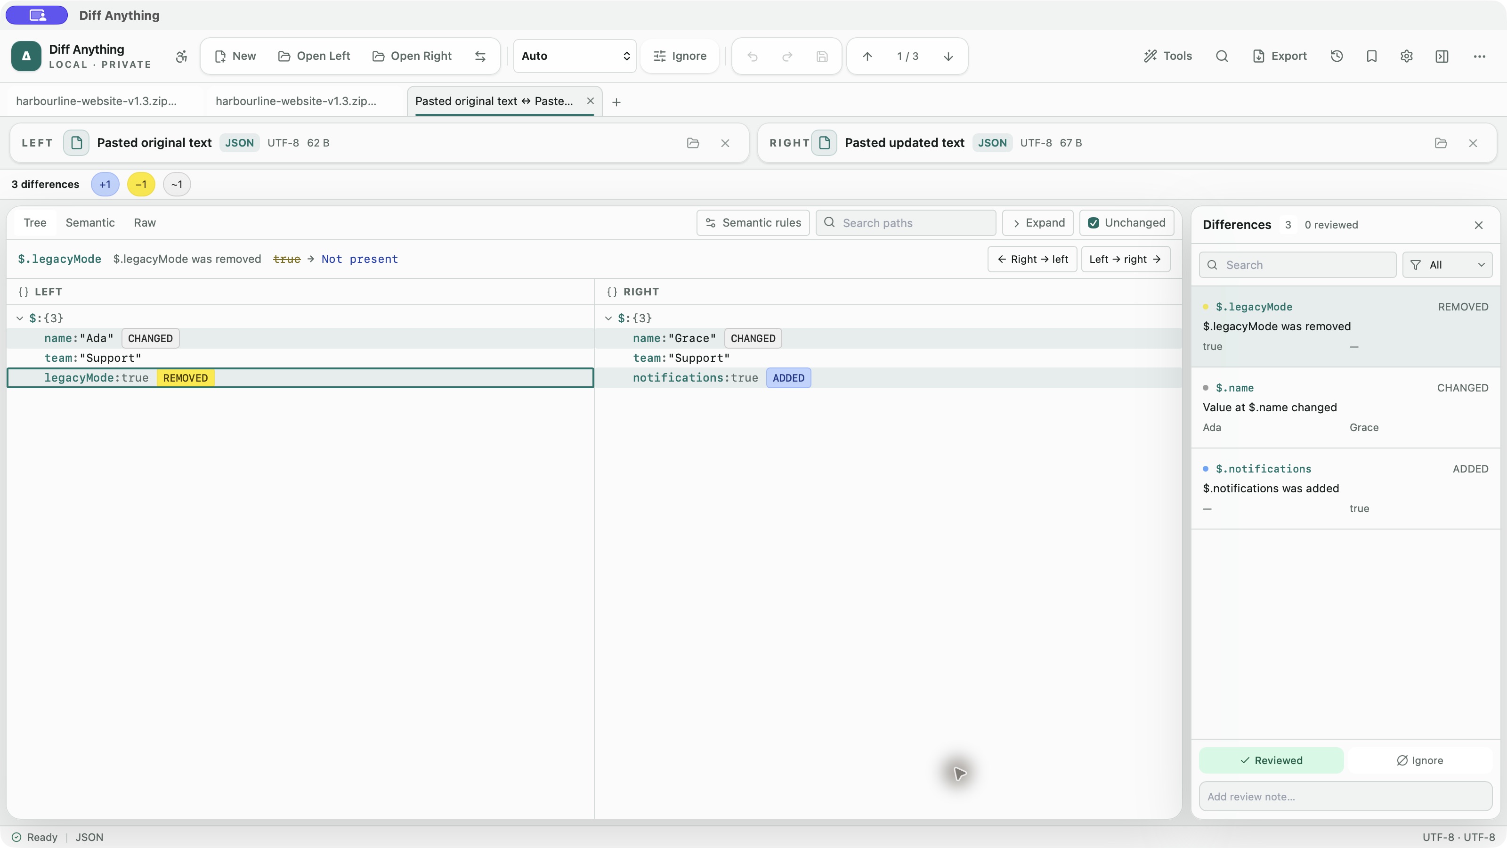1507x848 pixels.
Task: Open search with the magnifier icon in the toolbar
Action: tap(1222, 56)
